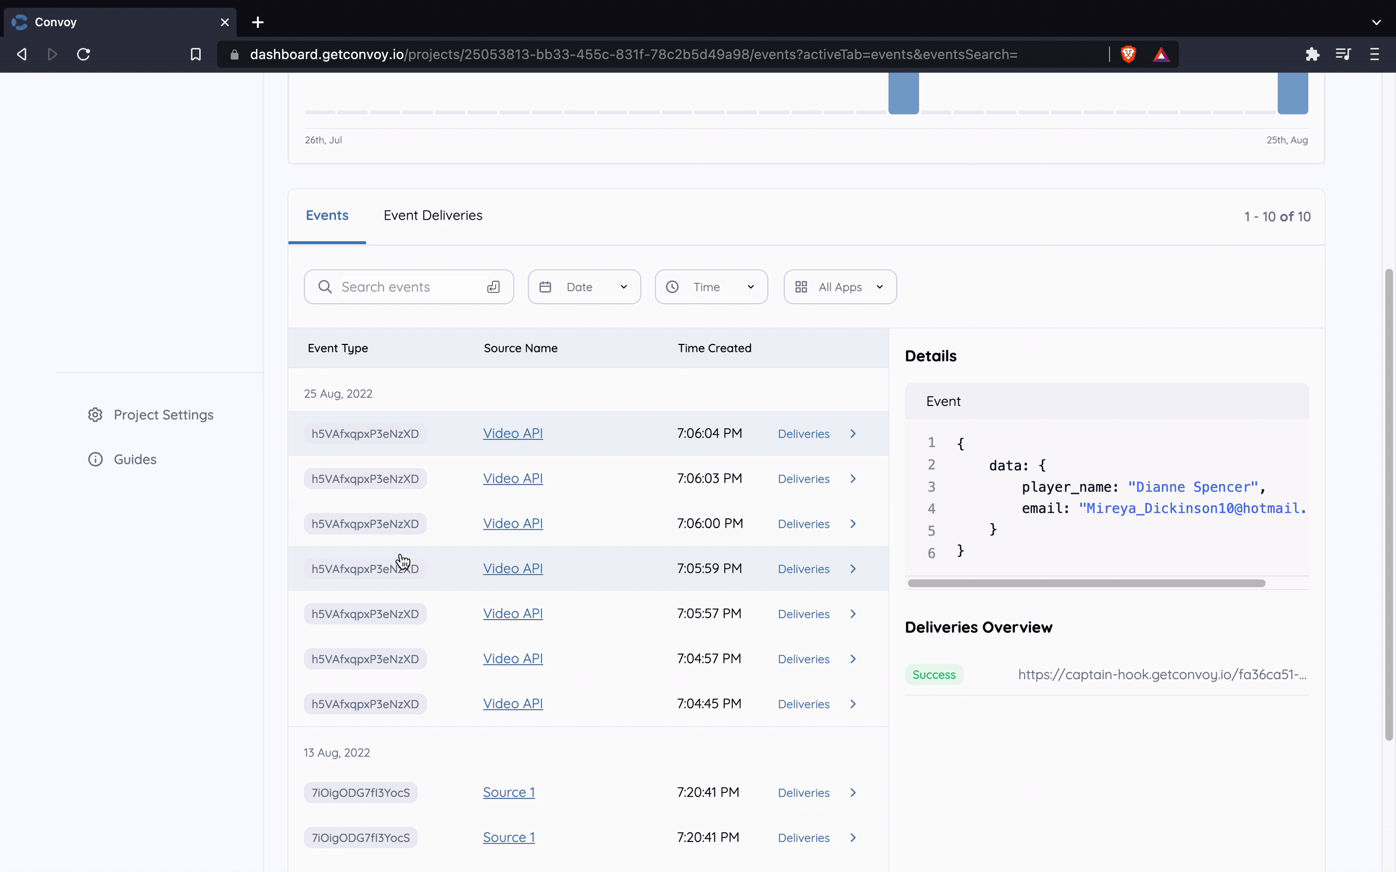This screenshot has width=1396, height=872.
Task: Open Video API link in first row
Action: [x=513, y=433]
